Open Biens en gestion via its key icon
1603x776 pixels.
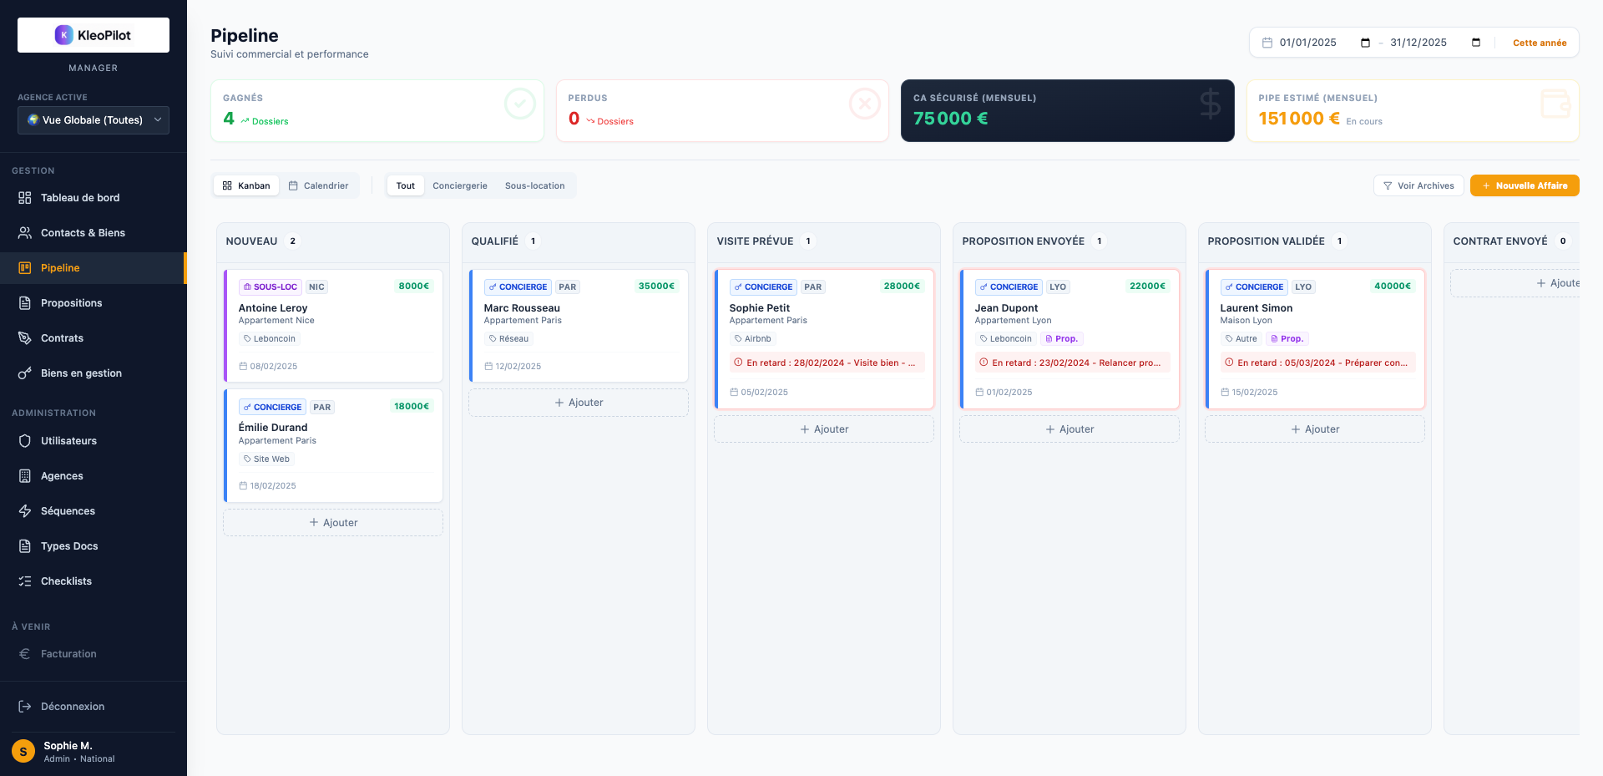[x=23, y=373]
